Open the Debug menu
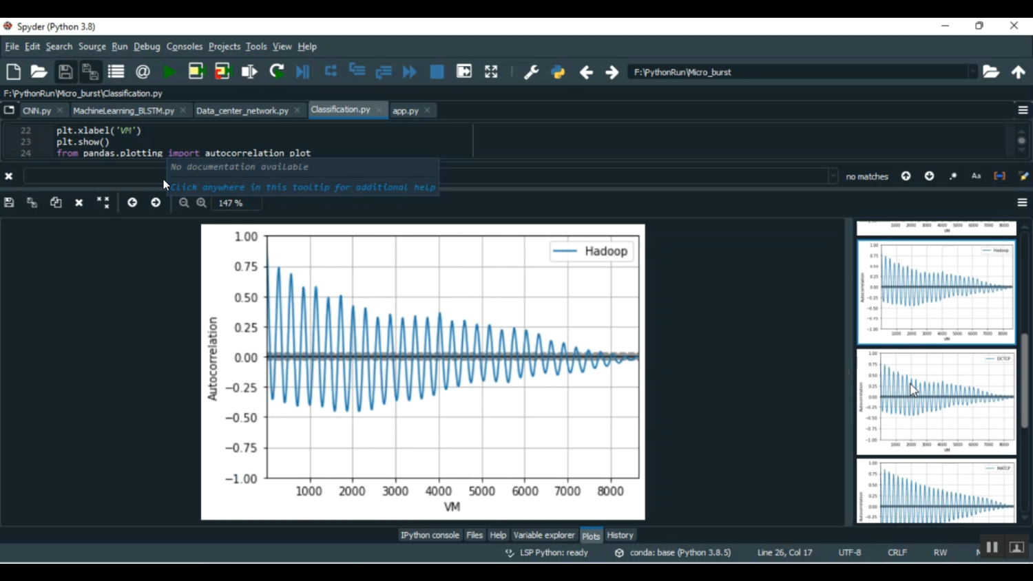Screen dimensions: 1033x581 147,47
